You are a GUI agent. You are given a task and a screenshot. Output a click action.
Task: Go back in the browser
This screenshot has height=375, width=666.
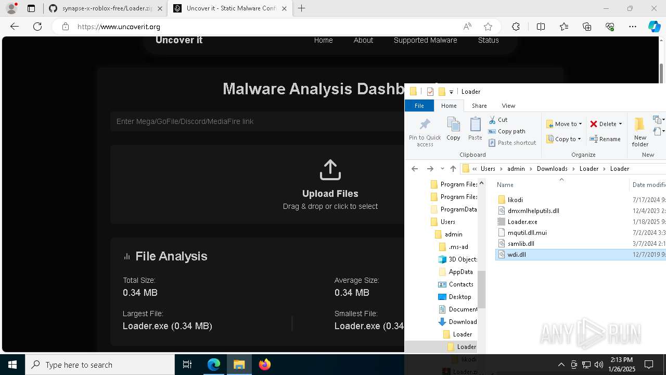(x=15, y=27)
